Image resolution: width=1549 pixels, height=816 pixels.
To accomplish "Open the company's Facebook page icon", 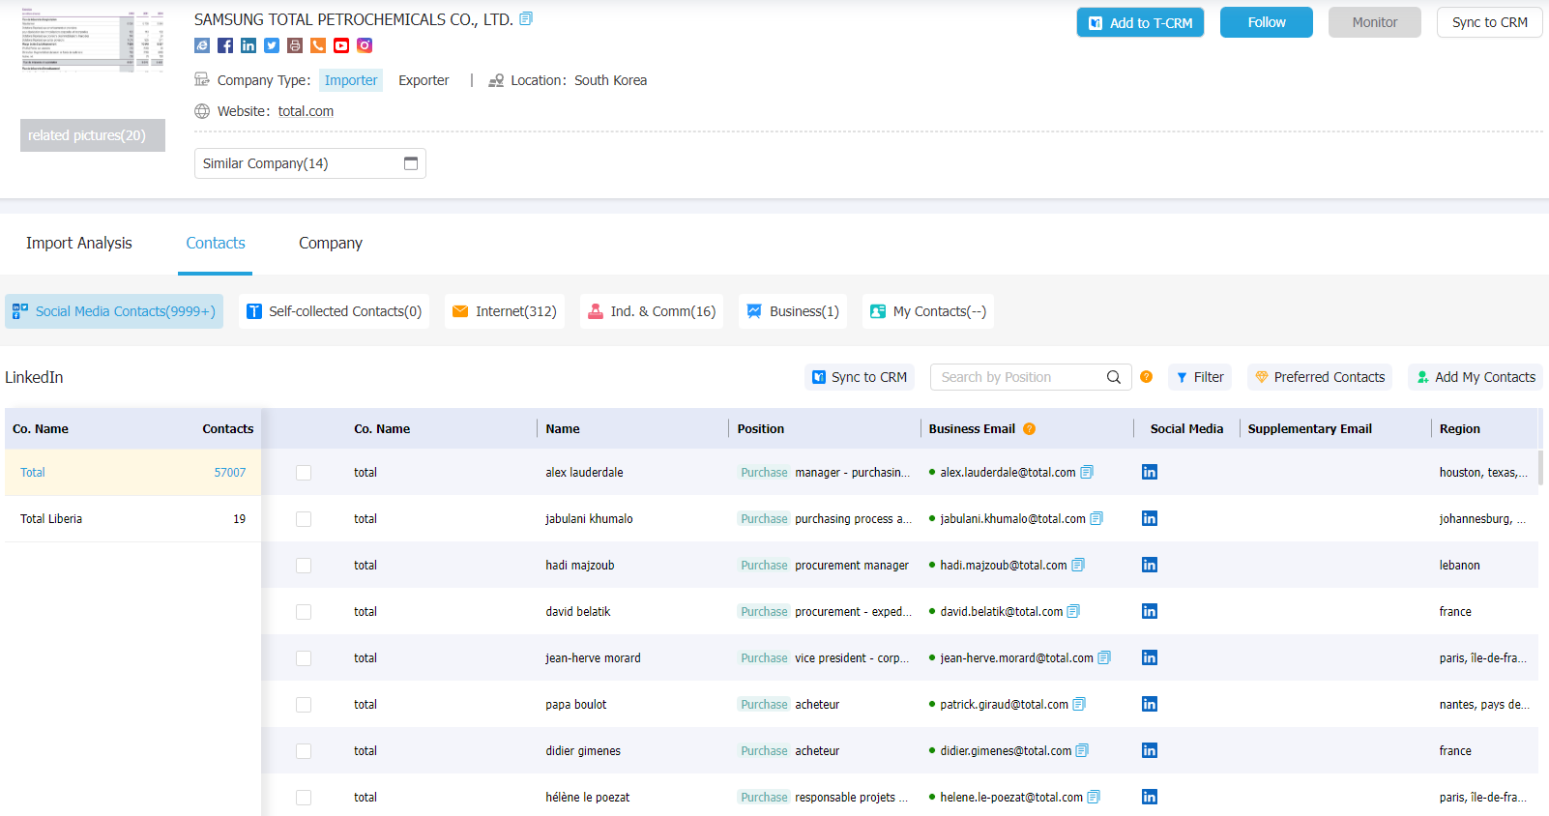I will coord(225,45).
